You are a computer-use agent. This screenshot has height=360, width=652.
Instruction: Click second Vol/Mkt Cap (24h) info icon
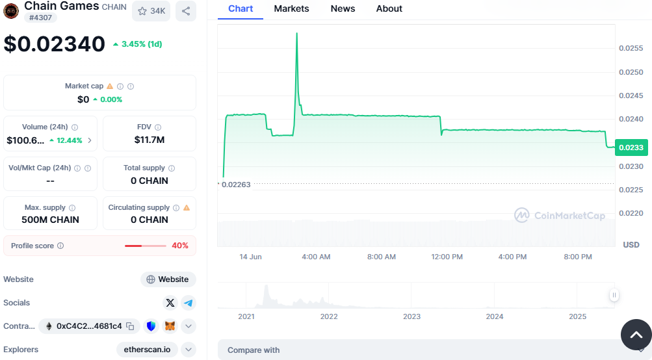pyautogui.click(x=88, y=168)
